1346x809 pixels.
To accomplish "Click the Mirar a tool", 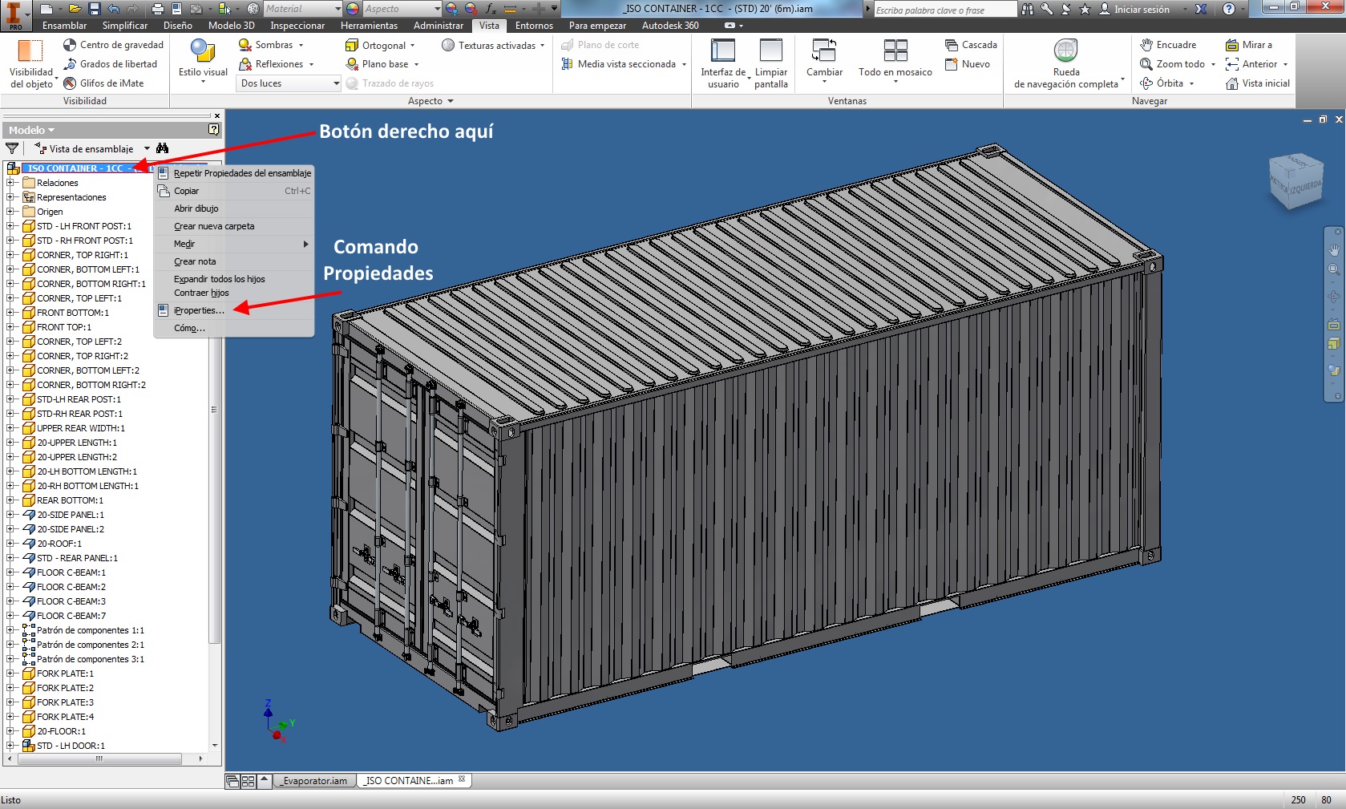I will coord(1249,45).
